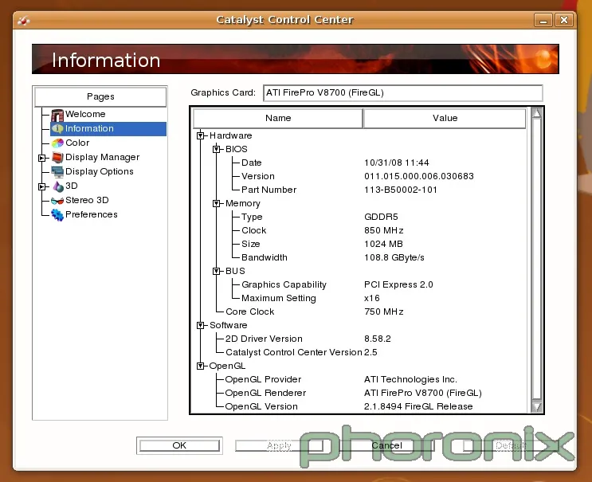Open the Display Manager page
The image size is (592, 482).
[x=102, y=157]
